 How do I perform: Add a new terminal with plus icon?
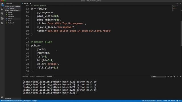[168, 77]
